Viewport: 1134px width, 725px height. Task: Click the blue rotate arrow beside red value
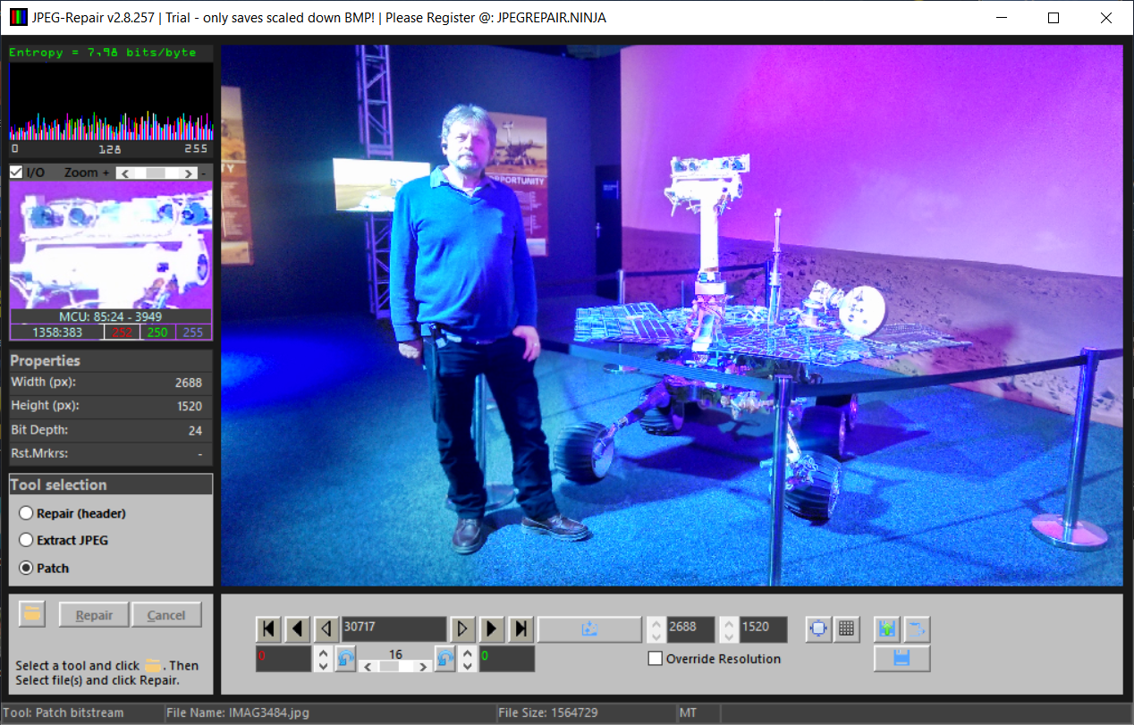click(x=346, y=660)
